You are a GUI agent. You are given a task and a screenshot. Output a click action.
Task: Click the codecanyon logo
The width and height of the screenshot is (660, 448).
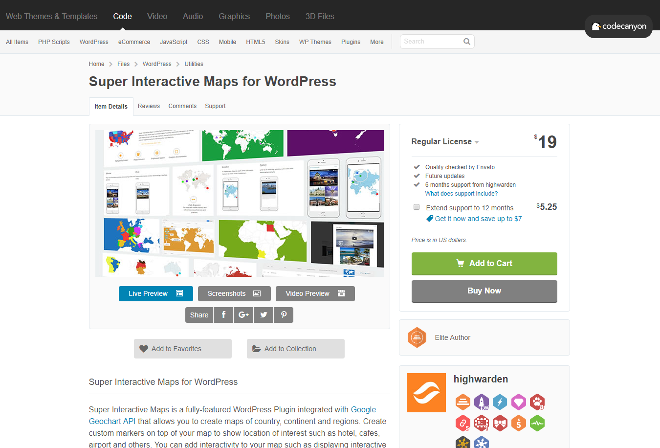[619, 26]
